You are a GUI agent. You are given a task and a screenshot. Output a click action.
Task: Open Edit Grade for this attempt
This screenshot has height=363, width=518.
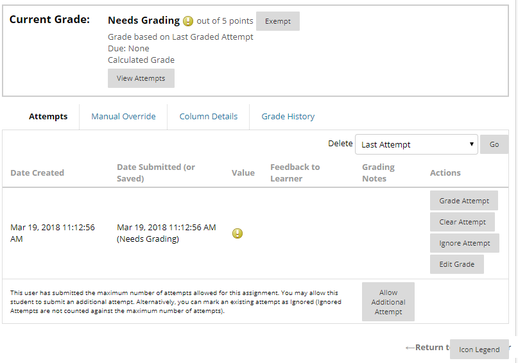point(457,264)
